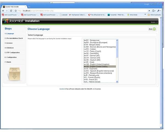Select de-CH German (CH)

[x=100, y=58]
